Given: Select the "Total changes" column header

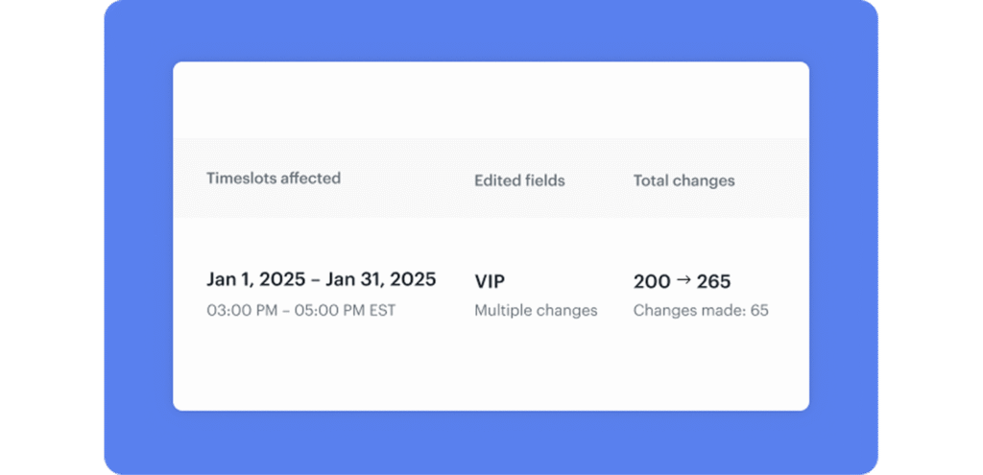Looking at the screenshot, I should pyautogui.click(x=683, y=180).
